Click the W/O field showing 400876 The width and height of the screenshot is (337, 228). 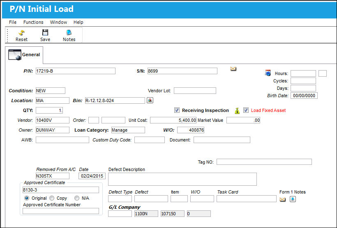(x=191, y=130)
